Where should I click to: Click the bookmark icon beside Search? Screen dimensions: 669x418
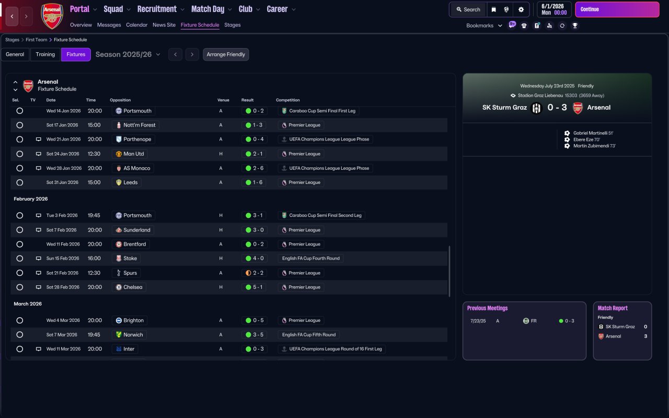click(493, 9)
